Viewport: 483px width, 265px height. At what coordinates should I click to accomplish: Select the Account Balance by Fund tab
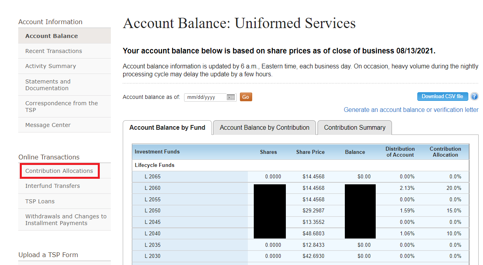point(167,127)
